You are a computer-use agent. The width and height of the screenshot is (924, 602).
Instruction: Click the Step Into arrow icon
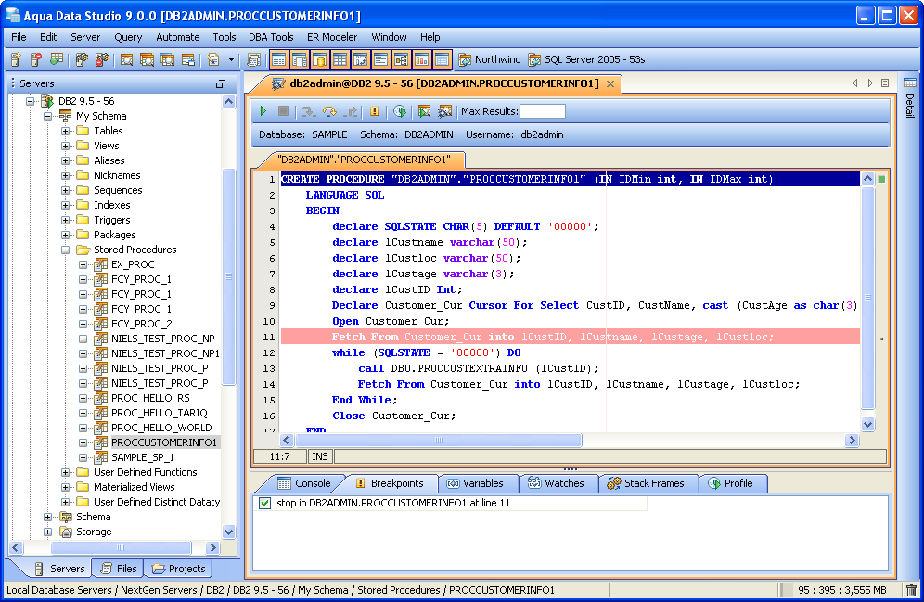click(308, 111)
